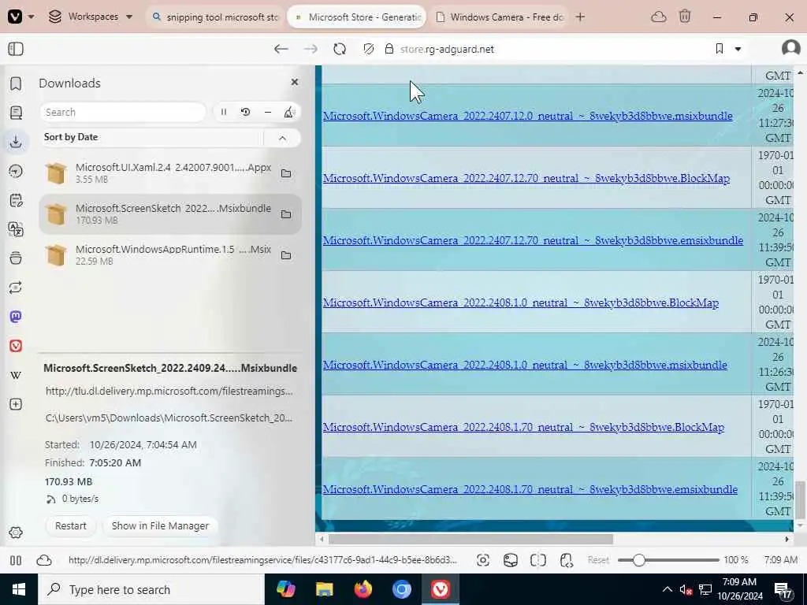Open the Translate panel

pos(16,229)
